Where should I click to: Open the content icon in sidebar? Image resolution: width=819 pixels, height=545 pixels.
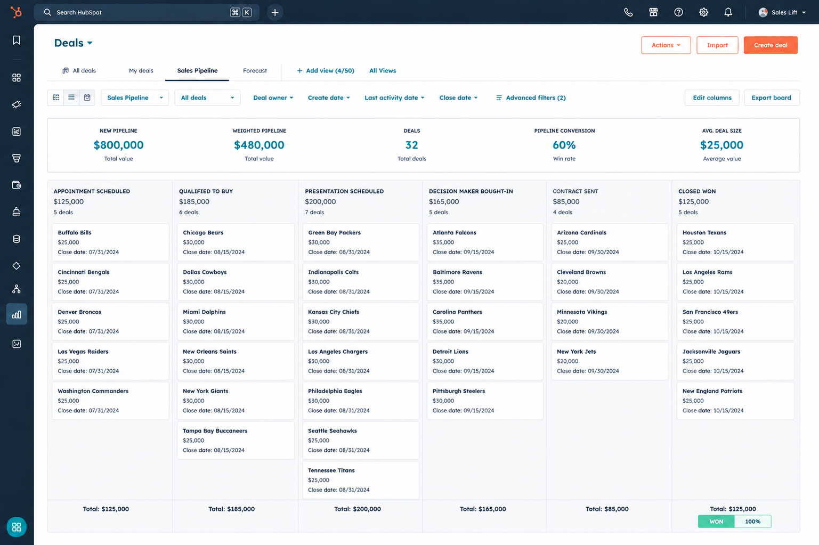(17, 132)
